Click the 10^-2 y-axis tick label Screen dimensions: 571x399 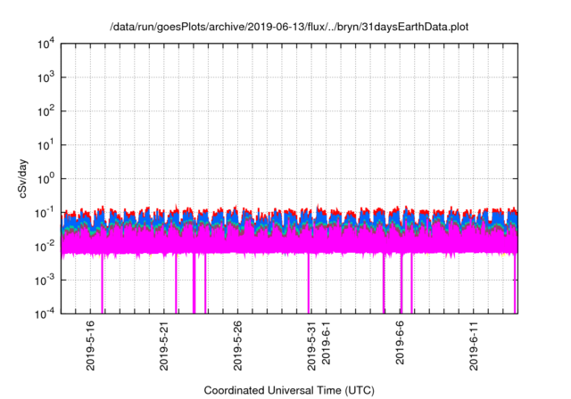[45, 247]
